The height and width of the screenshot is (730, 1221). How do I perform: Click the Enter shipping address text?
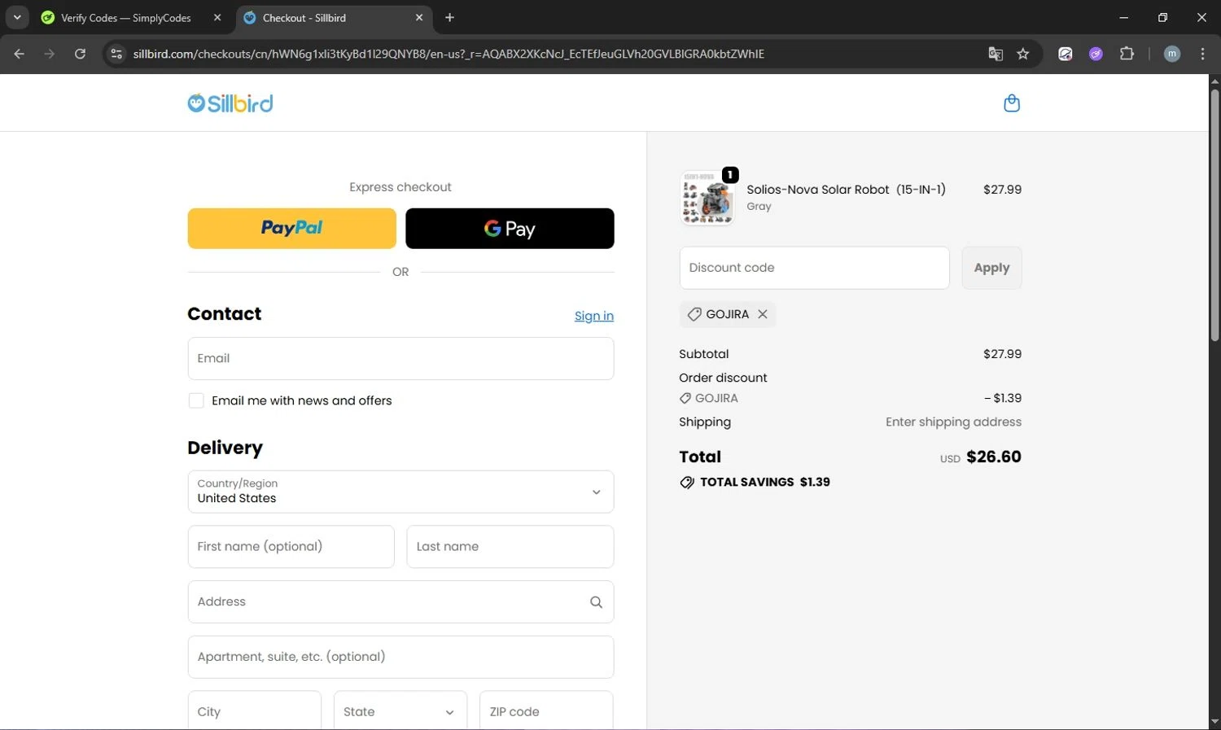coord(953,422)
